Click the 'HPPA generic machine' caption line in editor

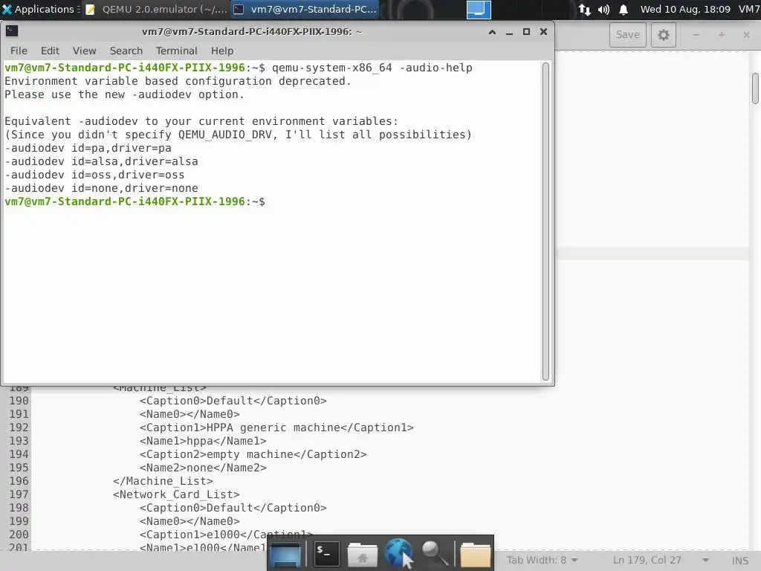click(x=276, y=428)
